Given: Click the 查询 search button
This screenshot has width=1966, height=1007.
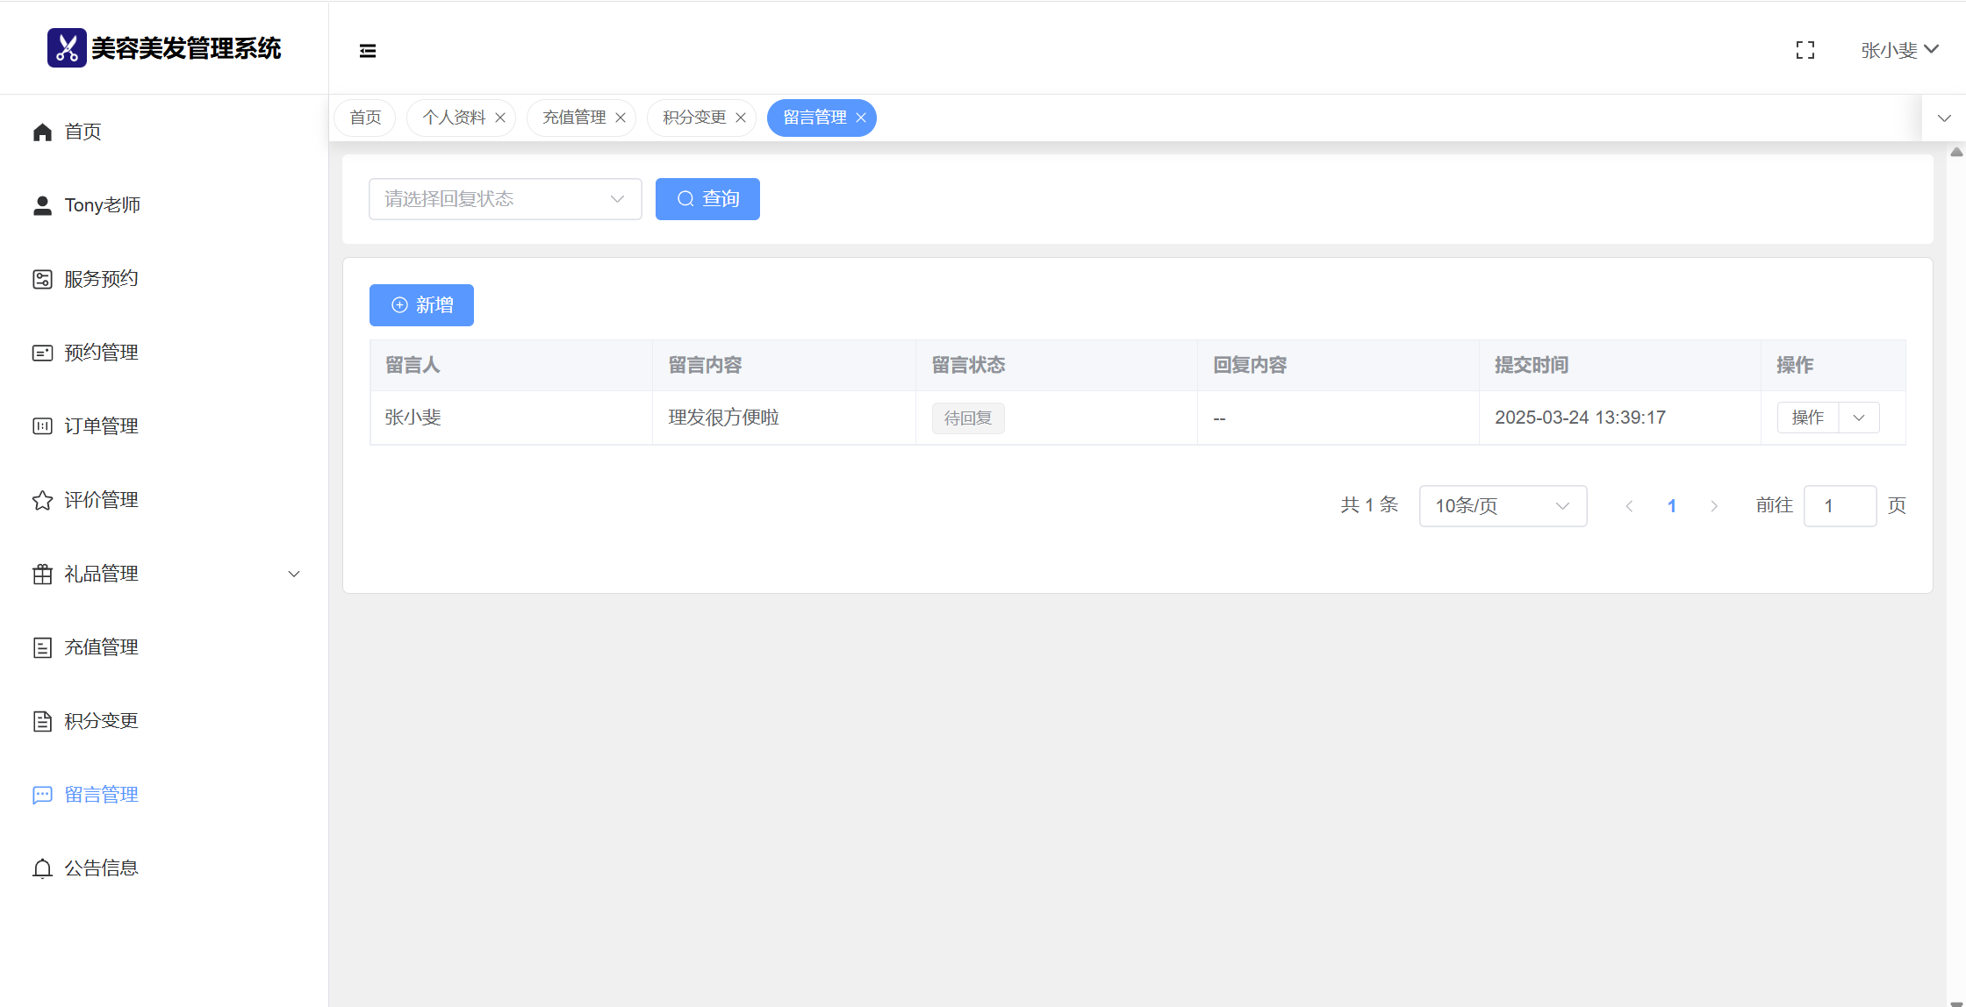Looking at the screenshot, I should 707,199.
